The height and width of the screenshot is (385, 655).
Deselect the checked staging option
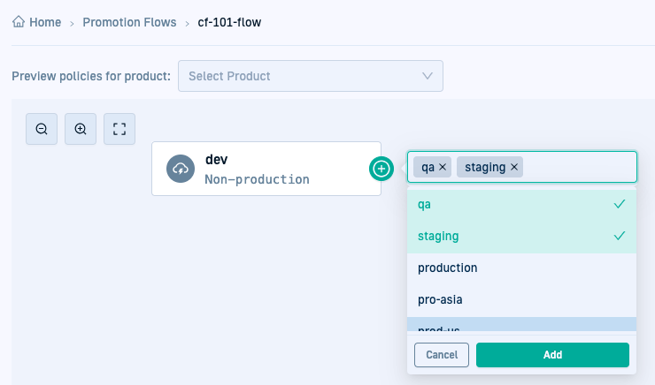pos(520,236)
